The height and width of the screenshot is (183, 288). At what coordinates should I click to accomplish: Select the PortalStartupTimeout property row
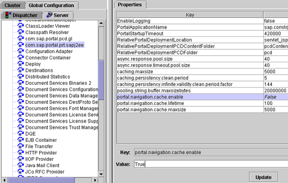(202, 34)
